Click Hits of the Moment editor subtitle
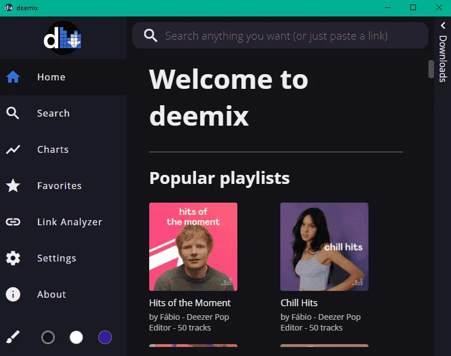This screenshot has width=451, height=356. coord(189,322)
